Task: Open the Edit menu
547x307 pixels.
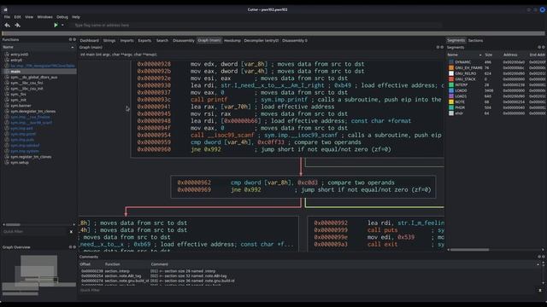Action: pyautogui.click(x=17, y=17)
